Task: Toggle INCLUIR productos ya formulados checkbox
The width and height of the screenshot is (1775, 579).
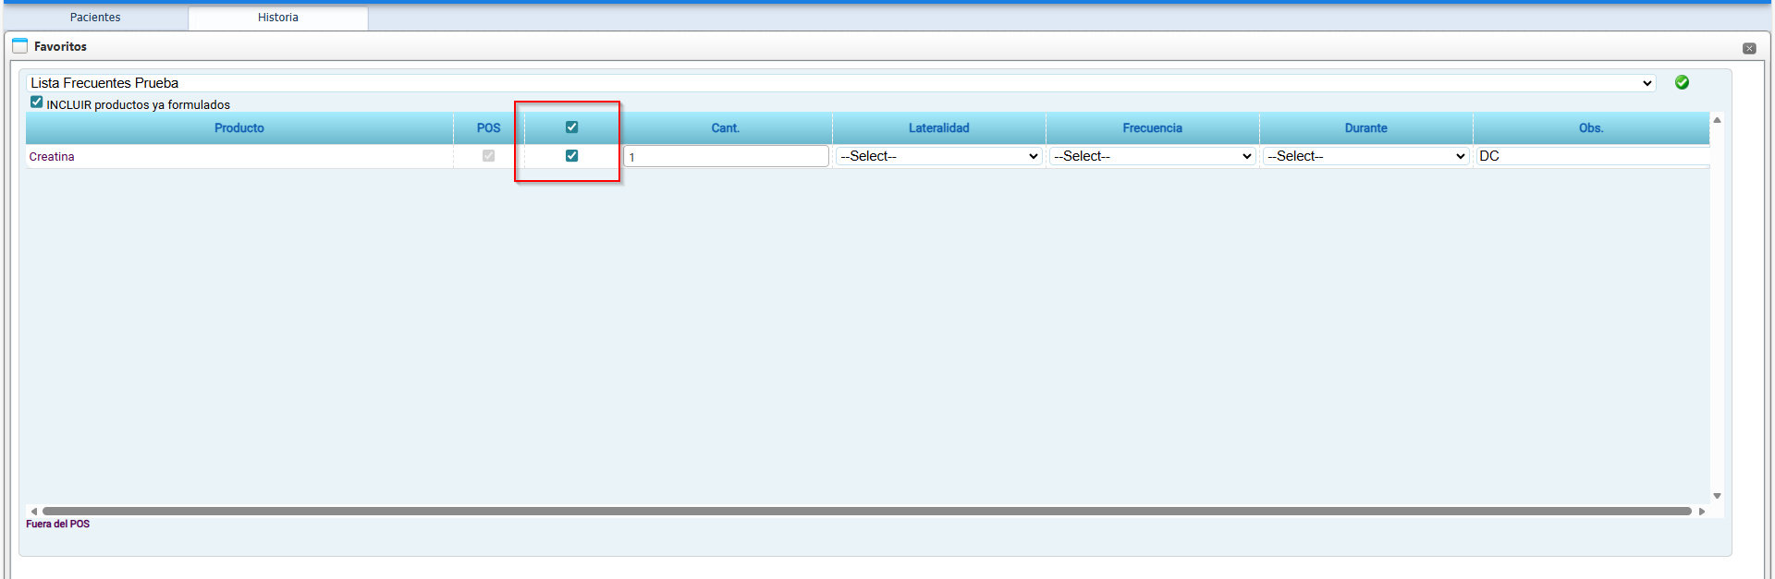Action: (x=36, y=103)
